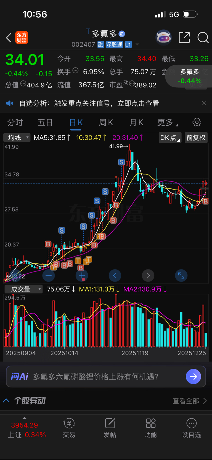The width and height of the screenshot is (212, 460).
Task: Tap 设自选 to add to watchlist
Action: (x=191, y=428)
